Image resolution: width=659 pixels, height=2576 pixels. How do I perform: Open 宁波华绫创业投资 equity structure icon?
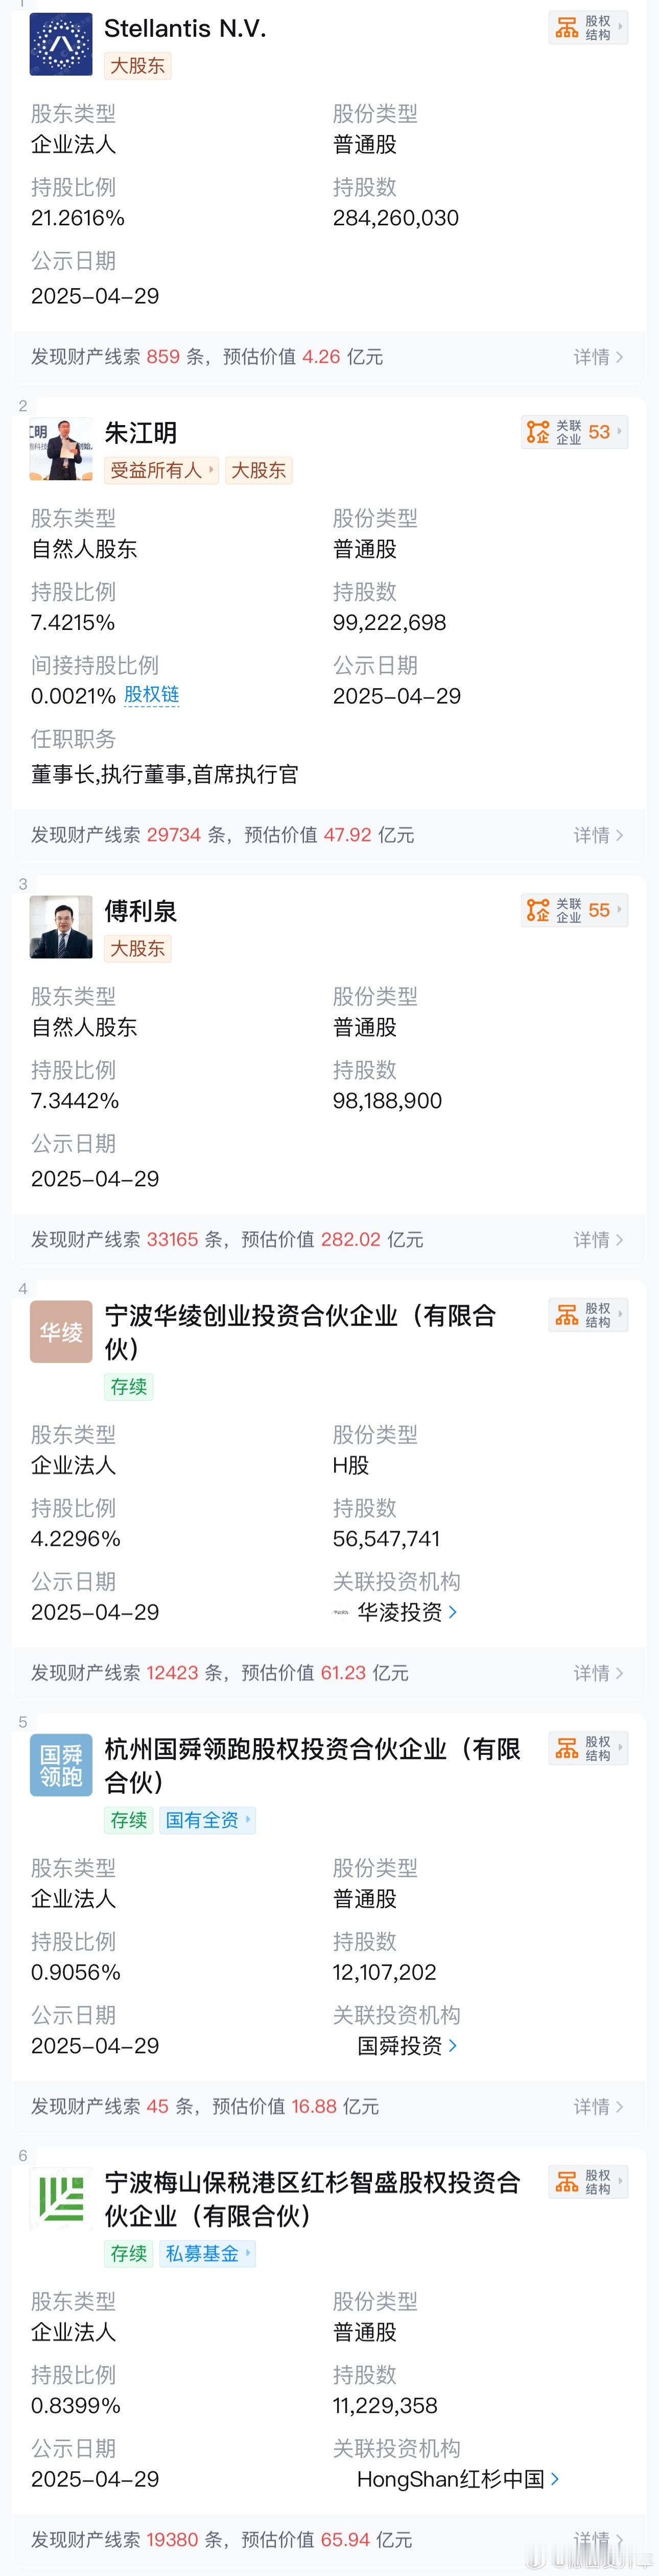pos(588,1315)
